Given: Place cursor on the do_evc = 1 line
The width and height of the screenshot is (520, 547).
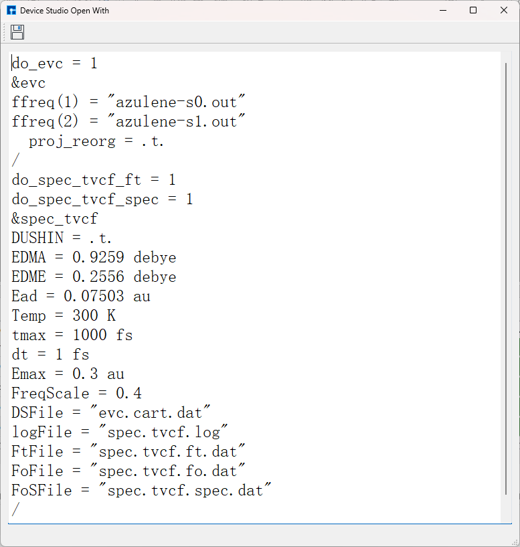Looking at the screenshot, I should click(x=54, y=64).
